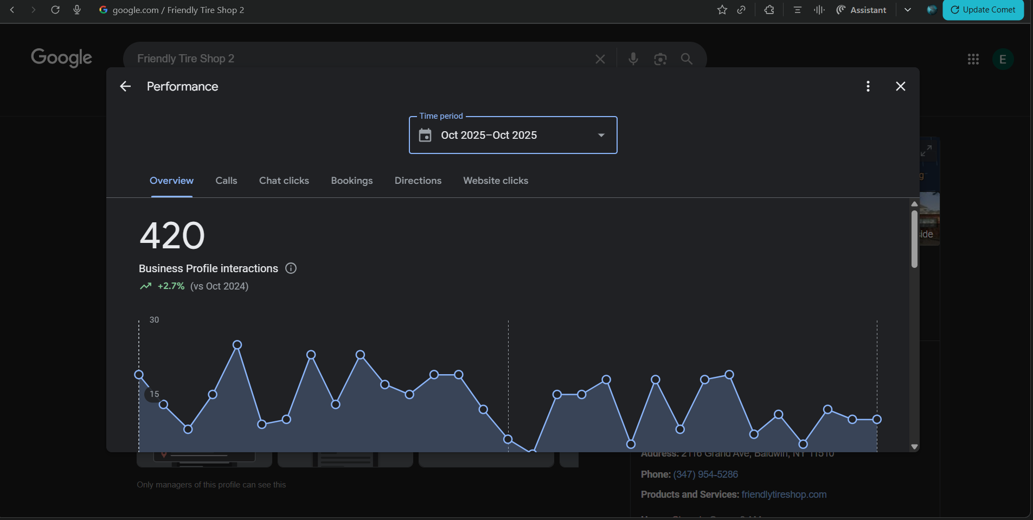Go back from Performance panel
1033x520 pixels.
(125, 86)
